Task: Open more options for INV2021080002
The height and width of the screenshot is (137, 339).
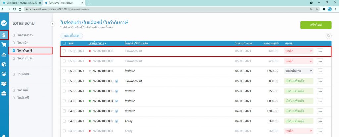Action: (x=320, y=121)
